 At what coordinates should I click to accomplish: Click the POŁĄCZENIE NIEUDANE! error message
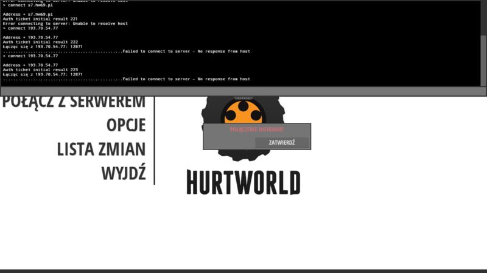[257, 130]
